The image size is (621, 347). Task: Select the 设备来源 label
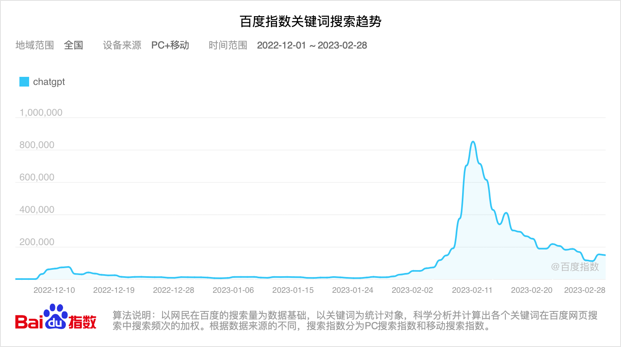pos(122,45)
